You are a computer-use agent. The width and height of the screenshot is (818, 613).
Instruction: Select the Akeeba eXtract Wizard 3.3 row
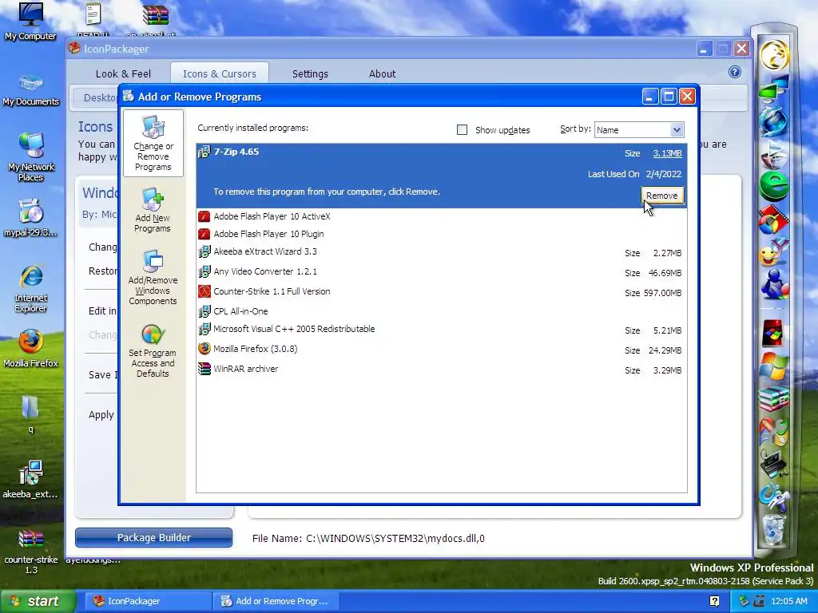pos(441,252)
